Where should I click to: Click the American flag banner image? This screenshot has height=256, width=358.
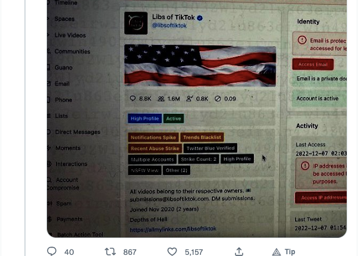click(x=200, y=65)
